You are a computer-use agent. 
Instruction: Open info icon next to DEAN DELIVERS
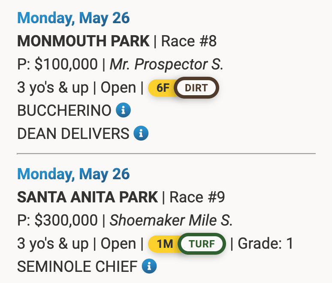141,133
